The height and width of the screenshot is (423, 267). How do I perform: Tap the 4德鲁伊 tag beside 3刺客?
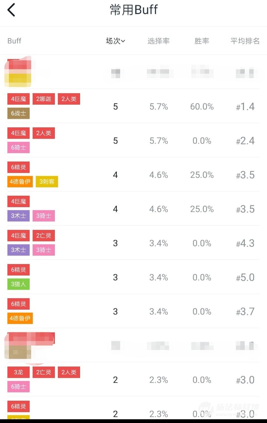point(20,182)
